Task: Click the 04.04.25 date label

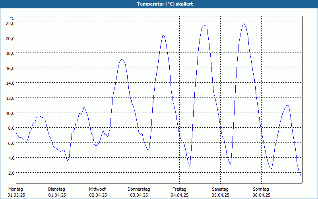Action: [x=180, y=195]
